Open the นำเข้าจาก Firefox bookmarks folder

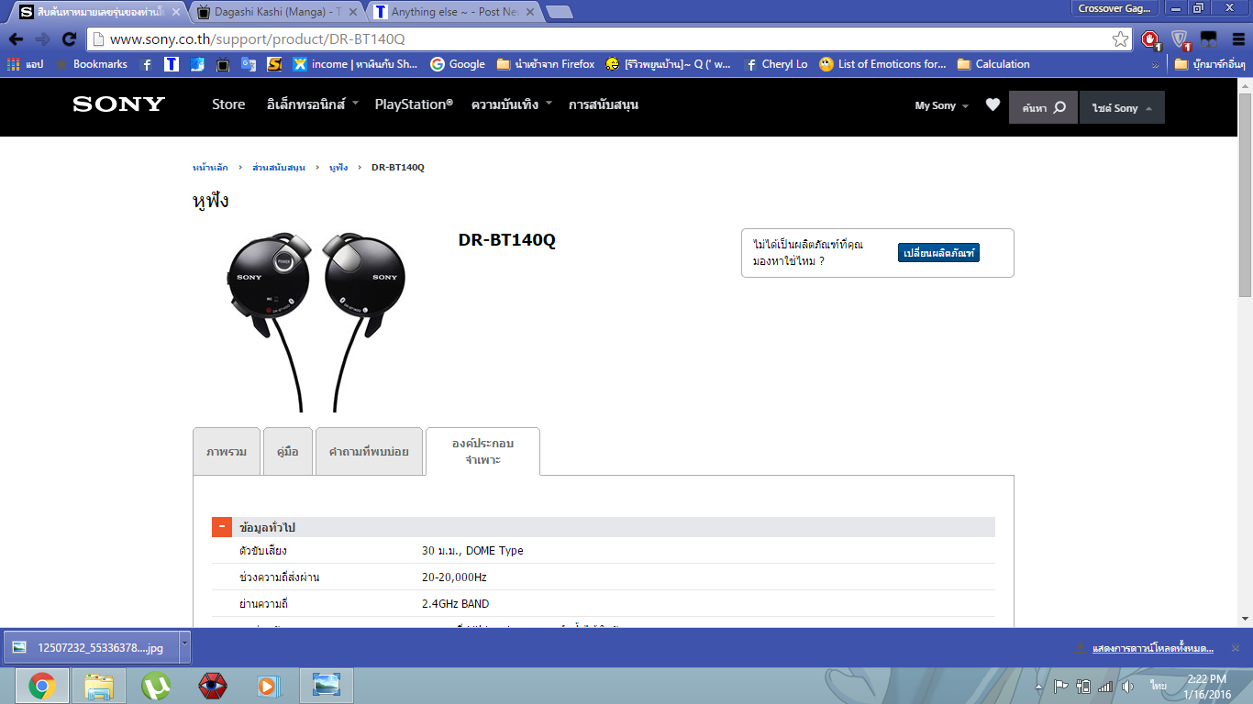click(x=545, y=64)
